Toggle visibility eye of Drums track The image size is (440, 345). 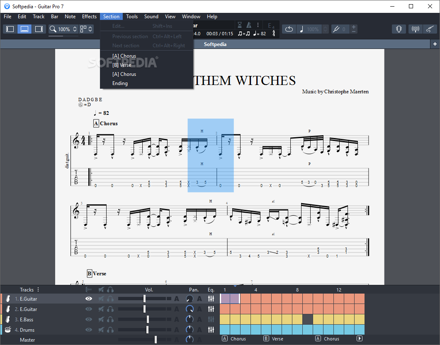point(89,330)
